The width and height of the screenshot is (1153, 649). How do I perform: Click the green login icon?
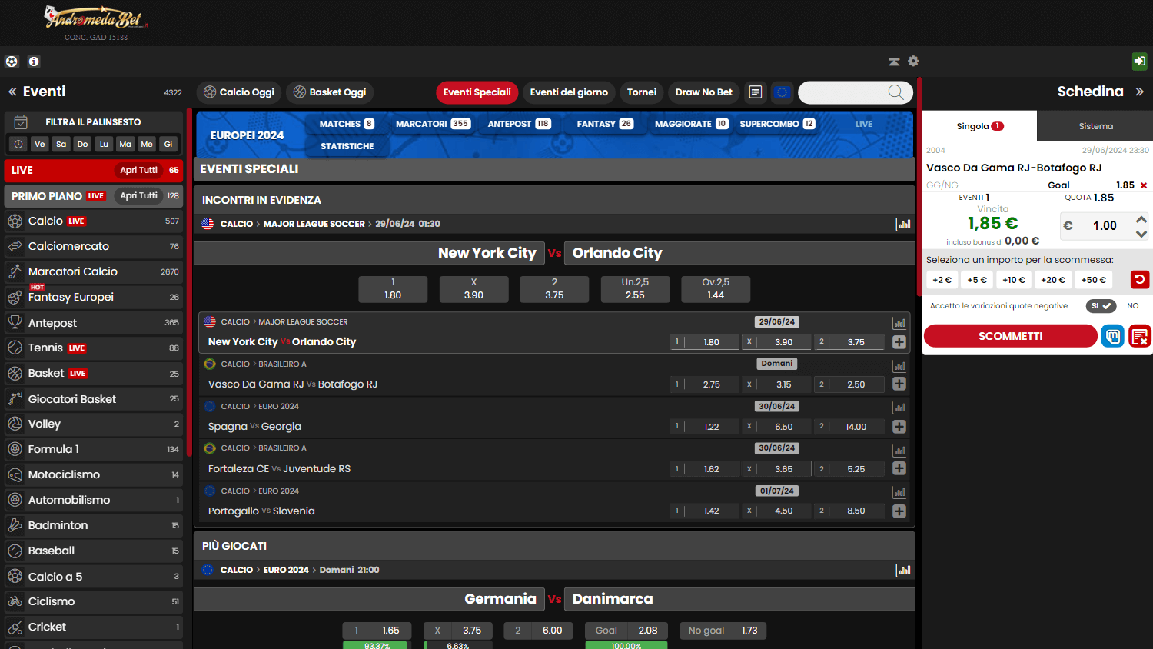pos(1140,62)
